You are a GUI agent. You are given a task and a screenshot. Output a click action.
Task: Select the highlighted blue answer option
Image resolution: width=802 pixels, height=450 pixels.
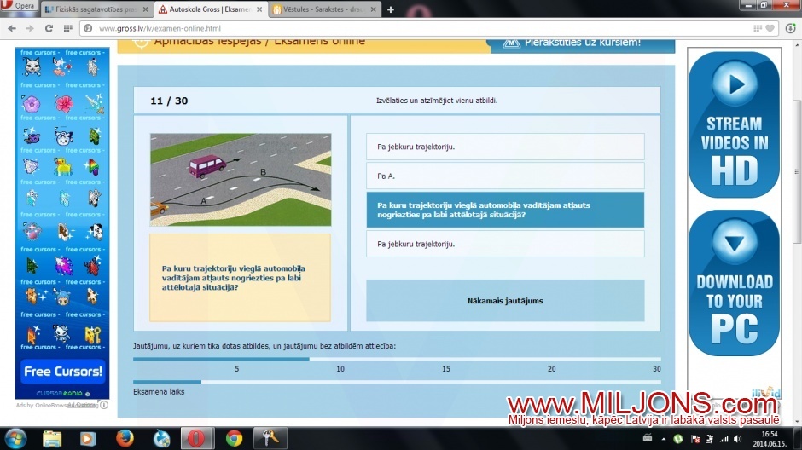(x=505, y=210)
